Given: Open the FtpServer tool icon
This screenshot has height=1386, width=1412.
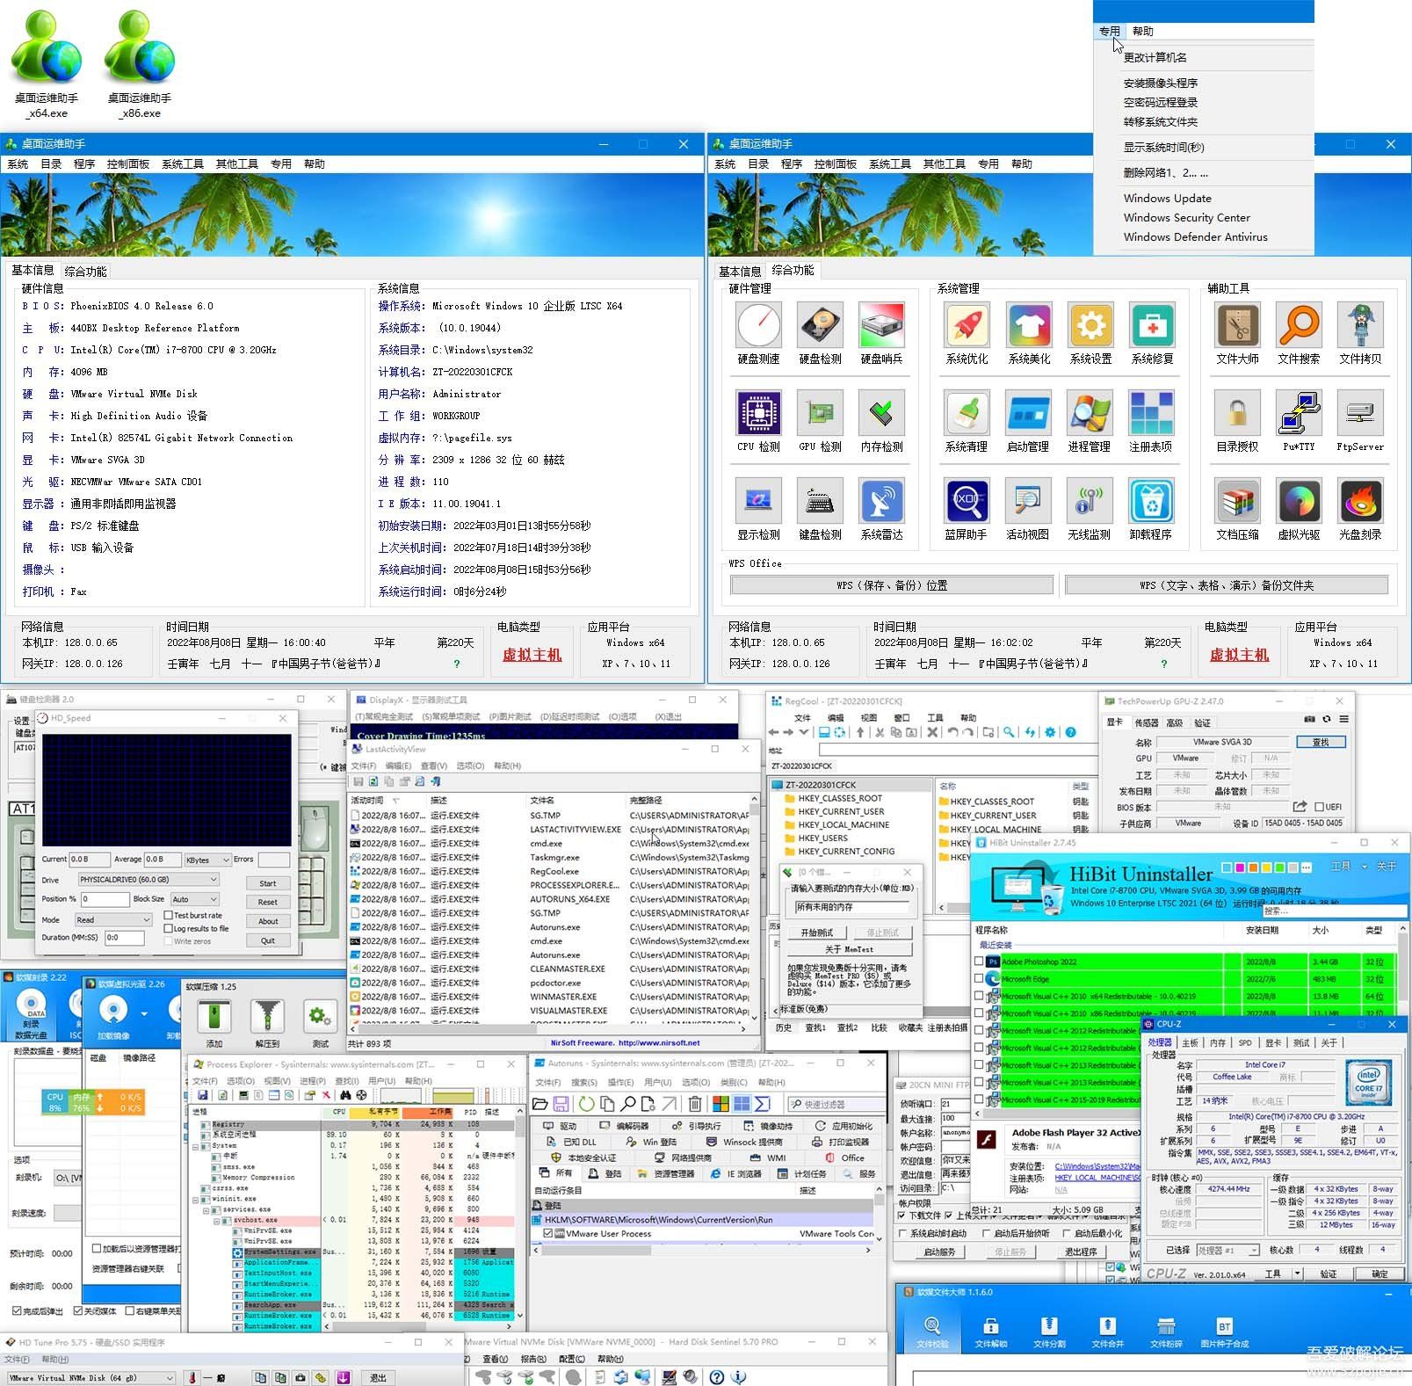Looking at the screenshot, I should coord(1360,413).
